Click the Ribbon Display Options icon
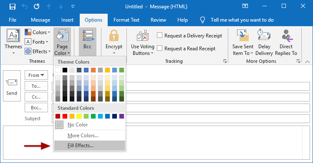Image resolution: width=313 pixels, height=163 pixels. pyautogui.click(x=245, y=6)
